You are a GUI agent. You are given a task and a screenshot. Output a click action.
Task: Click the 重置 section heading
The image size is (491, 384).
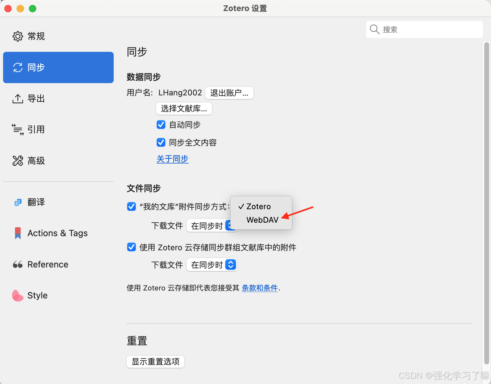point(137,341)
